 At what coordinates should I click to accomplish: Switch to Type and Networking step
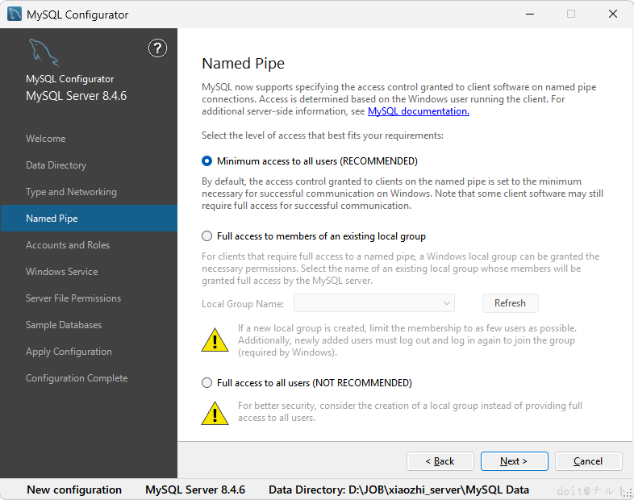tap(71, 192)
